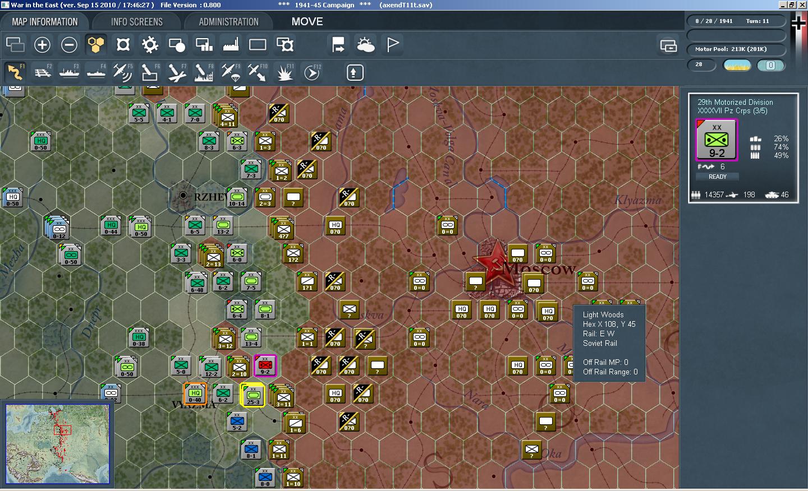Select the HQ 0-44 unit

(111, 225)
